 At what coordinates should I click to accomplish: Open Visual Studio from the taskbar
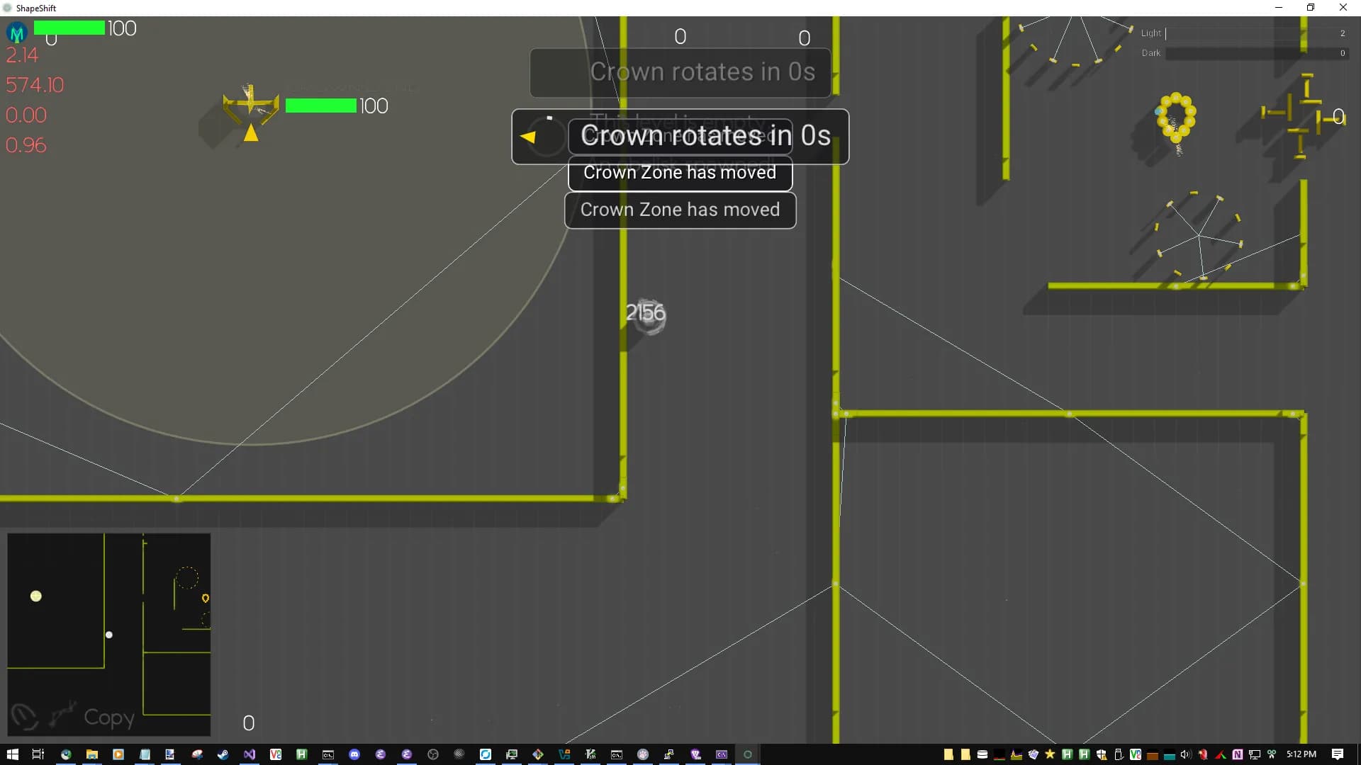click(x=250, y=754)
